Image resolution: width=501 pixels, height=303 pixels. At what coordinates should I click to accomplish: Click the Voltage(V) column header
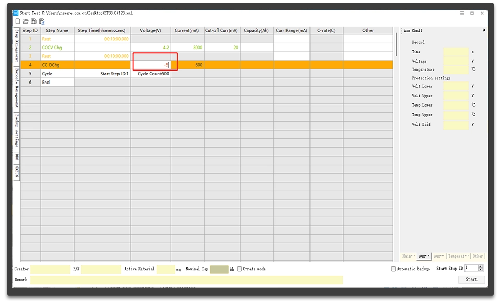click(150, 30)
